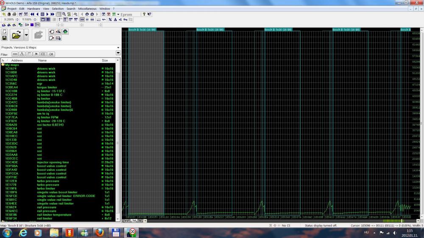Click the large open project folder icon
Image resolution: width=424 pixels, height=238 pixels.
click(x=16, y=35)
